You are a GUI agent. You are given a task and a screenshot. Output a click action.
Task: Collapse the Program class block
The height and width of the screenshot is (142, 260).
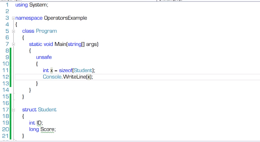[x=13, y=31]
